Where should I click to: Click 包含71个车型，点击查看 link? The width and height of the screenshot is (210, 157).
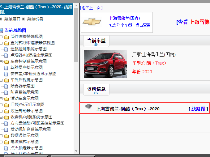pos(130,25)
